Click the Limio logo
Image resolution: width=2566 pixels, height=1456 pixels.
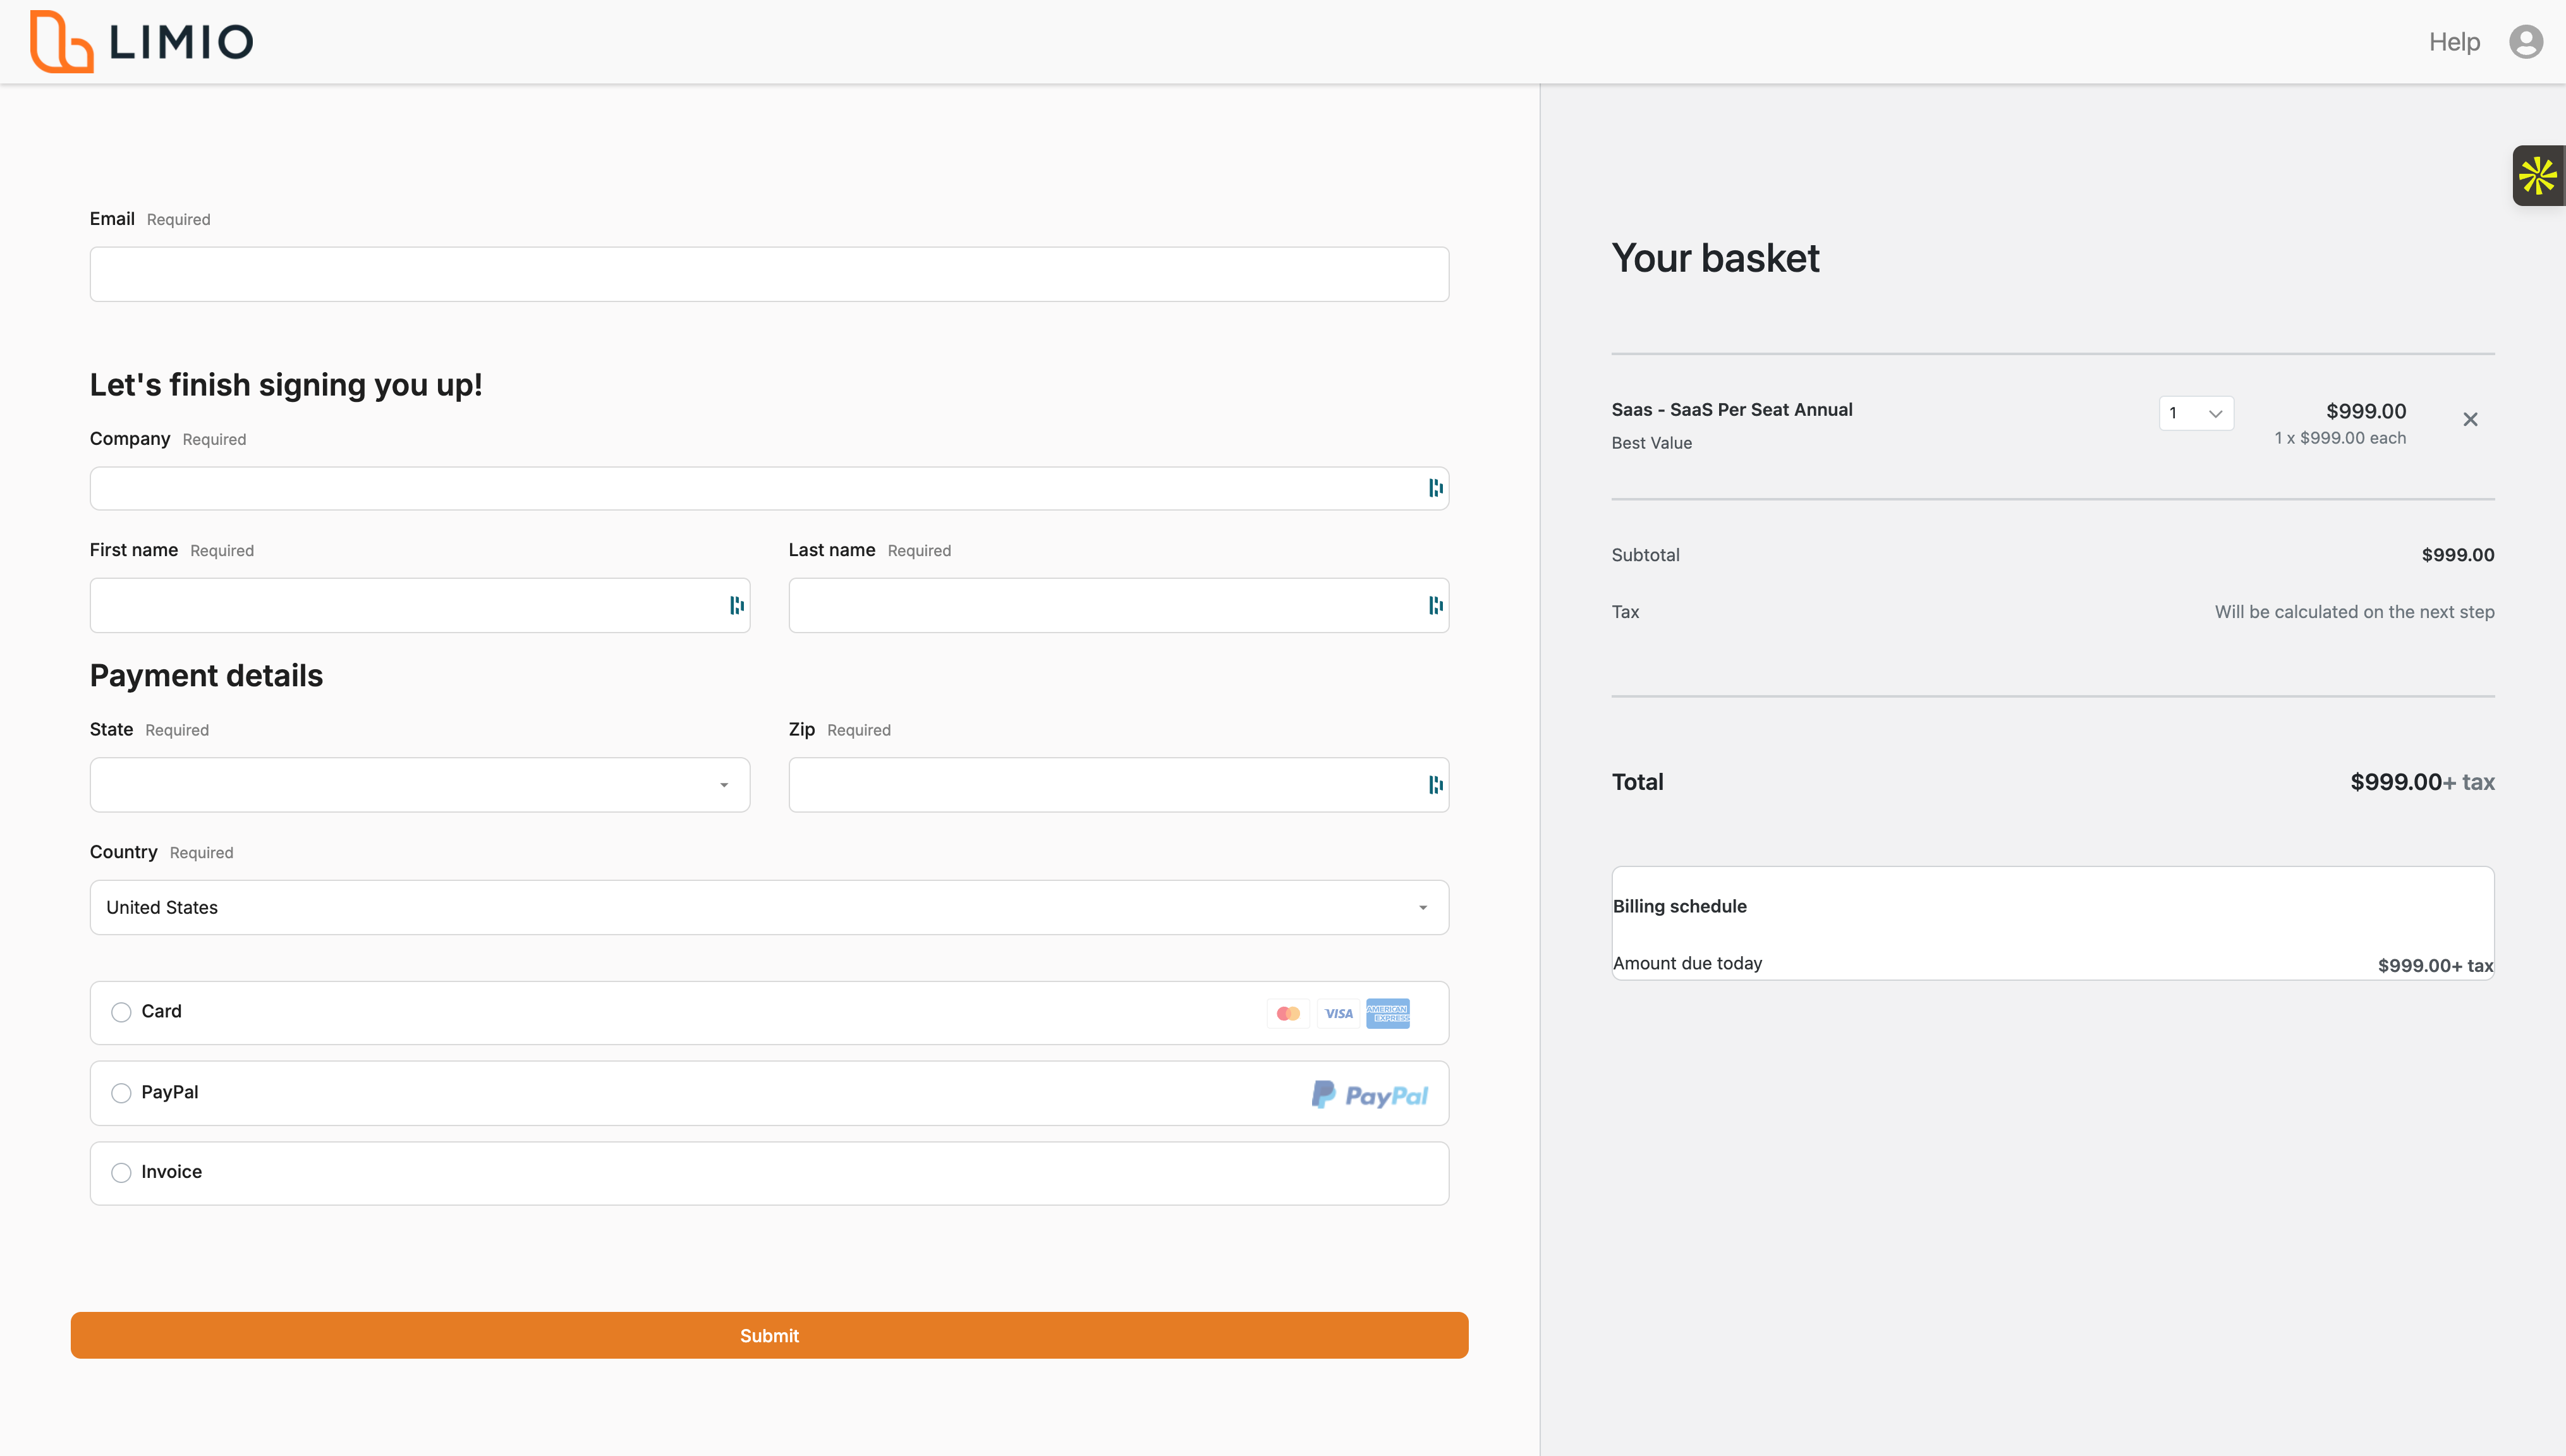141,42
